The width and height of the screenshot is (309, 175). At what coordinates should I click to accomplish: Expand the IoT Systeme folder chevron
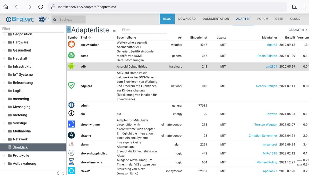(x=4, y=75)
